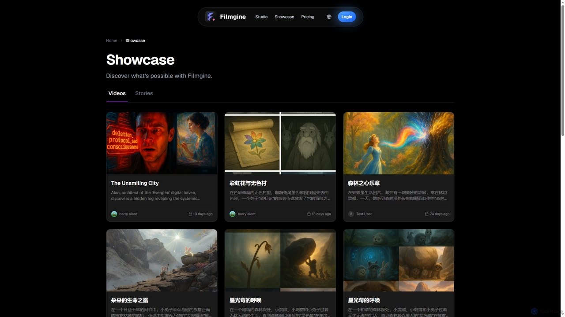
Task: Open the 朵朵的生命之露 video title
Action: [130, 300]
